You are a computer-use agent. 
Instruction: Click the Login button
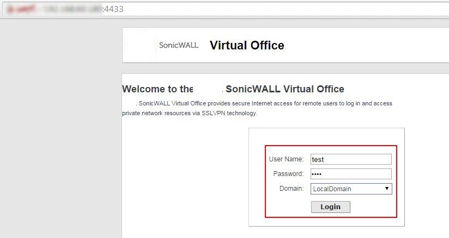point(330,207)
